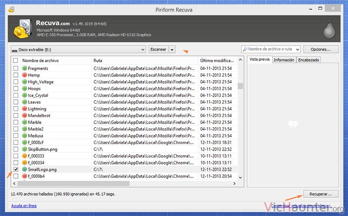This screenshot has width=348, height=216.
Task: Click the search magnifier icon in filter box
Action: pos(245,49)
